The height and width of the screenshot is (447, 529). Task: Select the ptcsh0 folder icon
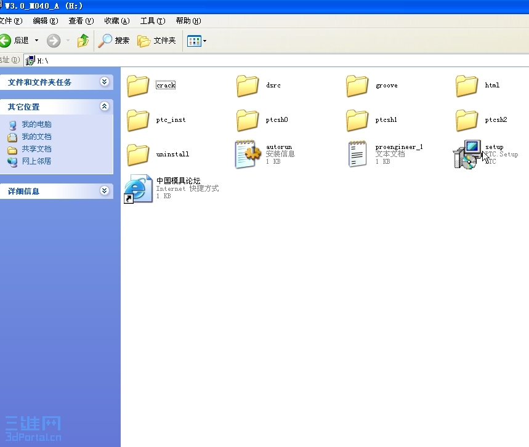[248, 120]
